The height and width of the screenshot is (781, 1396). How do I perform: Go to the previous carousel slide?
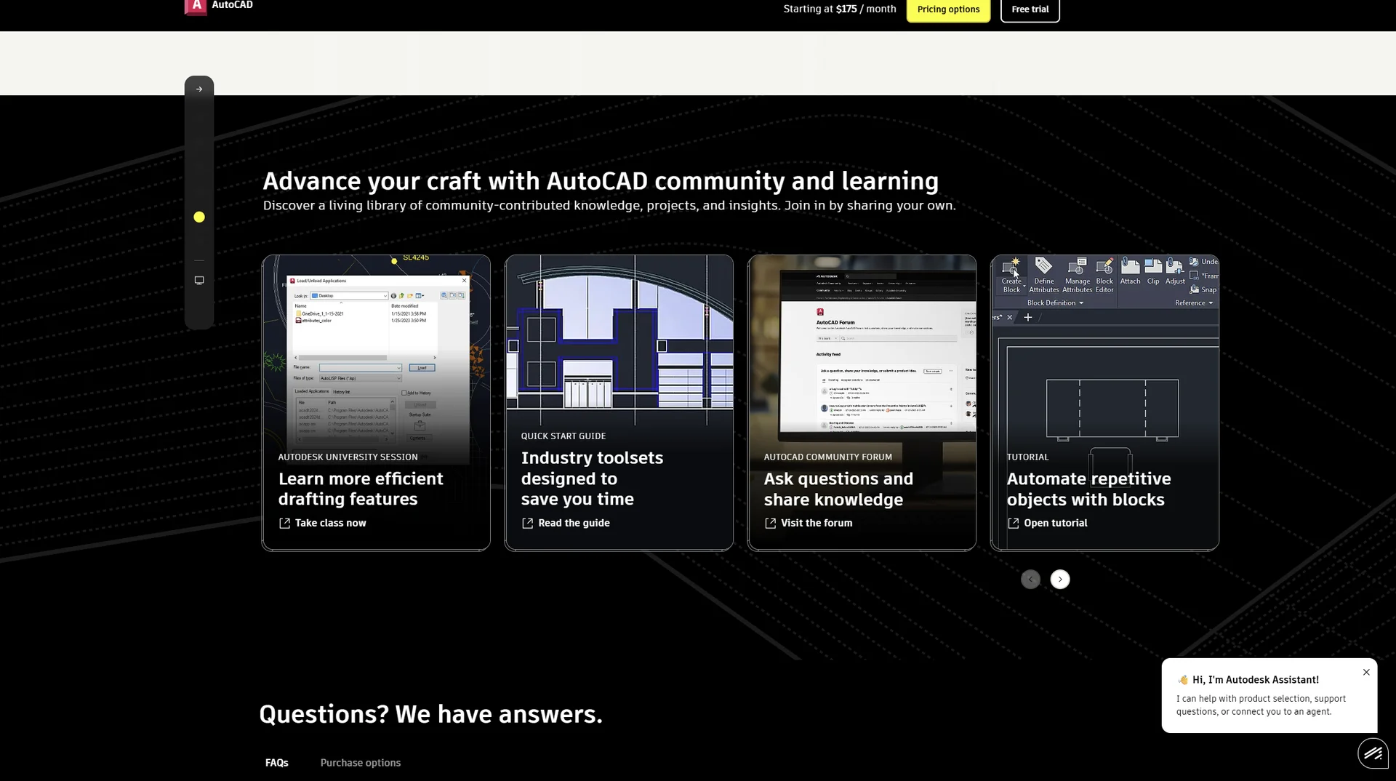(x=1030, y=580)
